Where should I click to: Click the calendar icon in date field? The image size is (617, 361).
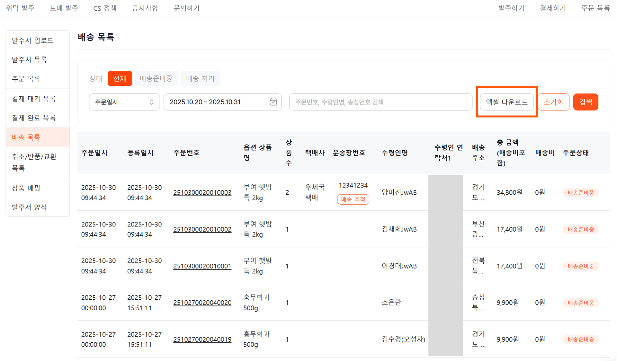[x=273, y=102]
